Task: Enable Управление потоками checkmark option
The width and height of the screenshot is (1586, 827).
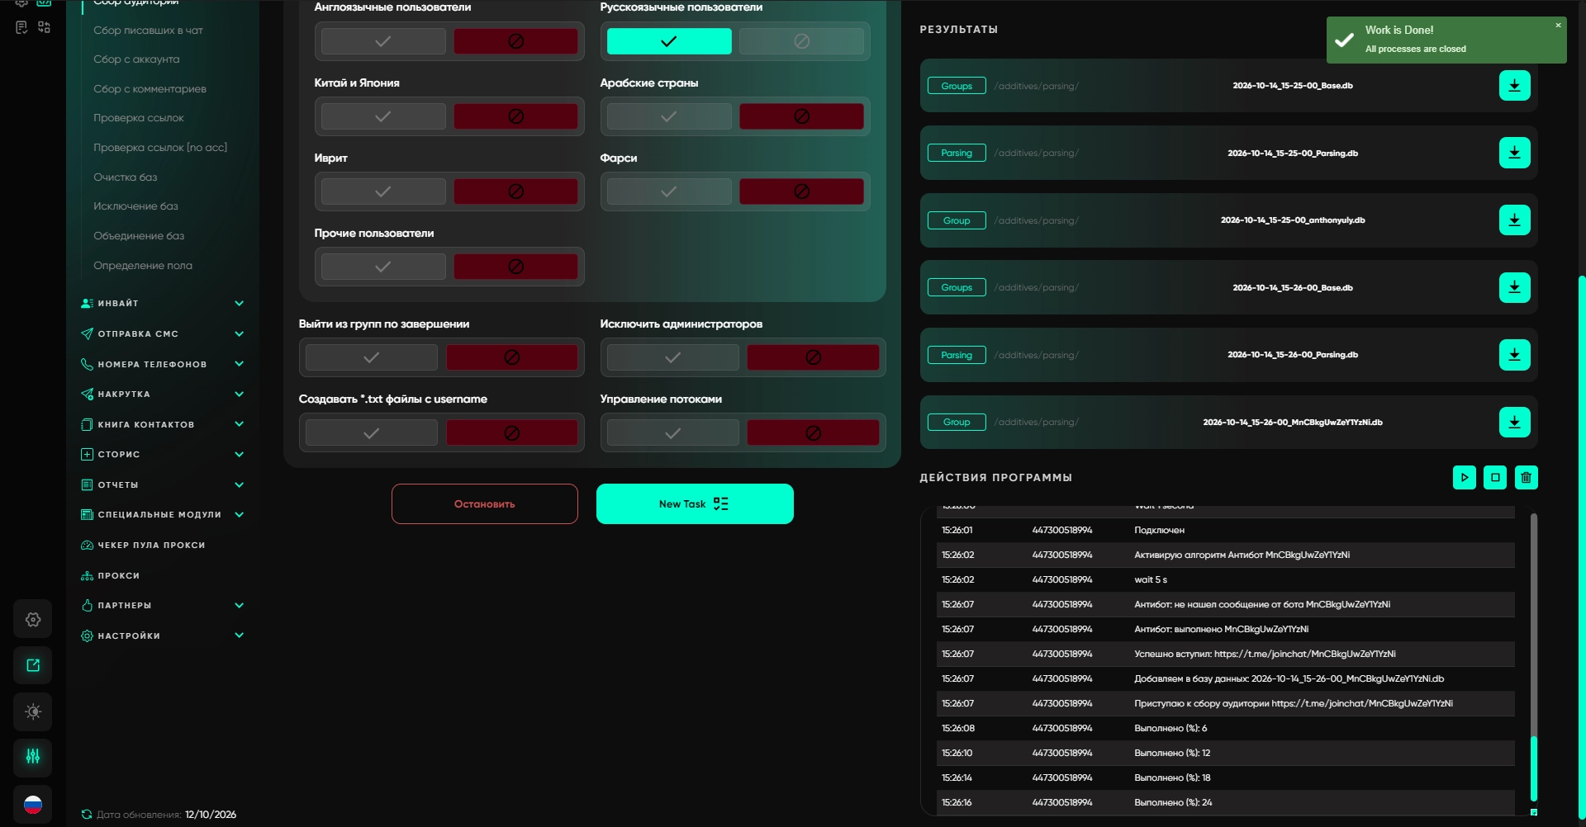Action: 673,432
